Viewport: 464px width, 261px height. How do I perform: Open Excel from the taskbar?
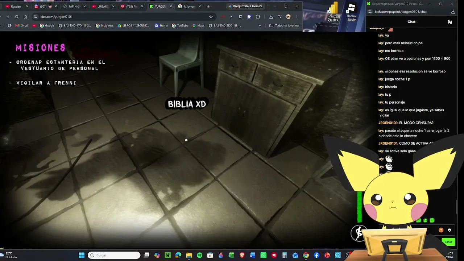point(231,255)
